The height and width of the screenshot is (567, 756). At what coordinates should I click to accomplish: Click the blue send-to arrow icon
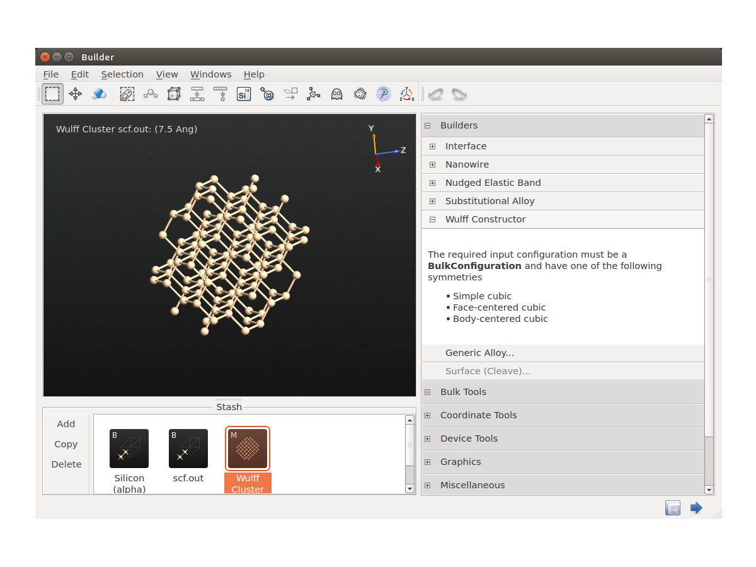click(696, 508)
